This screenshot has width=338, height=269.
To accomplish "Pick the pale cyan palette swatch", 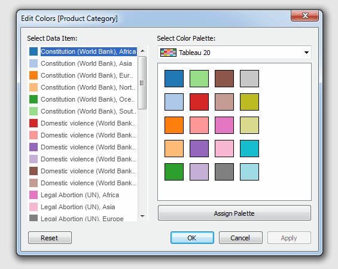I will tap(249, 172).
